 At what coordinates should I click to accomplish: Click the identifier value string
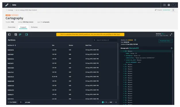pyautogui.click(x=145, y=58)
